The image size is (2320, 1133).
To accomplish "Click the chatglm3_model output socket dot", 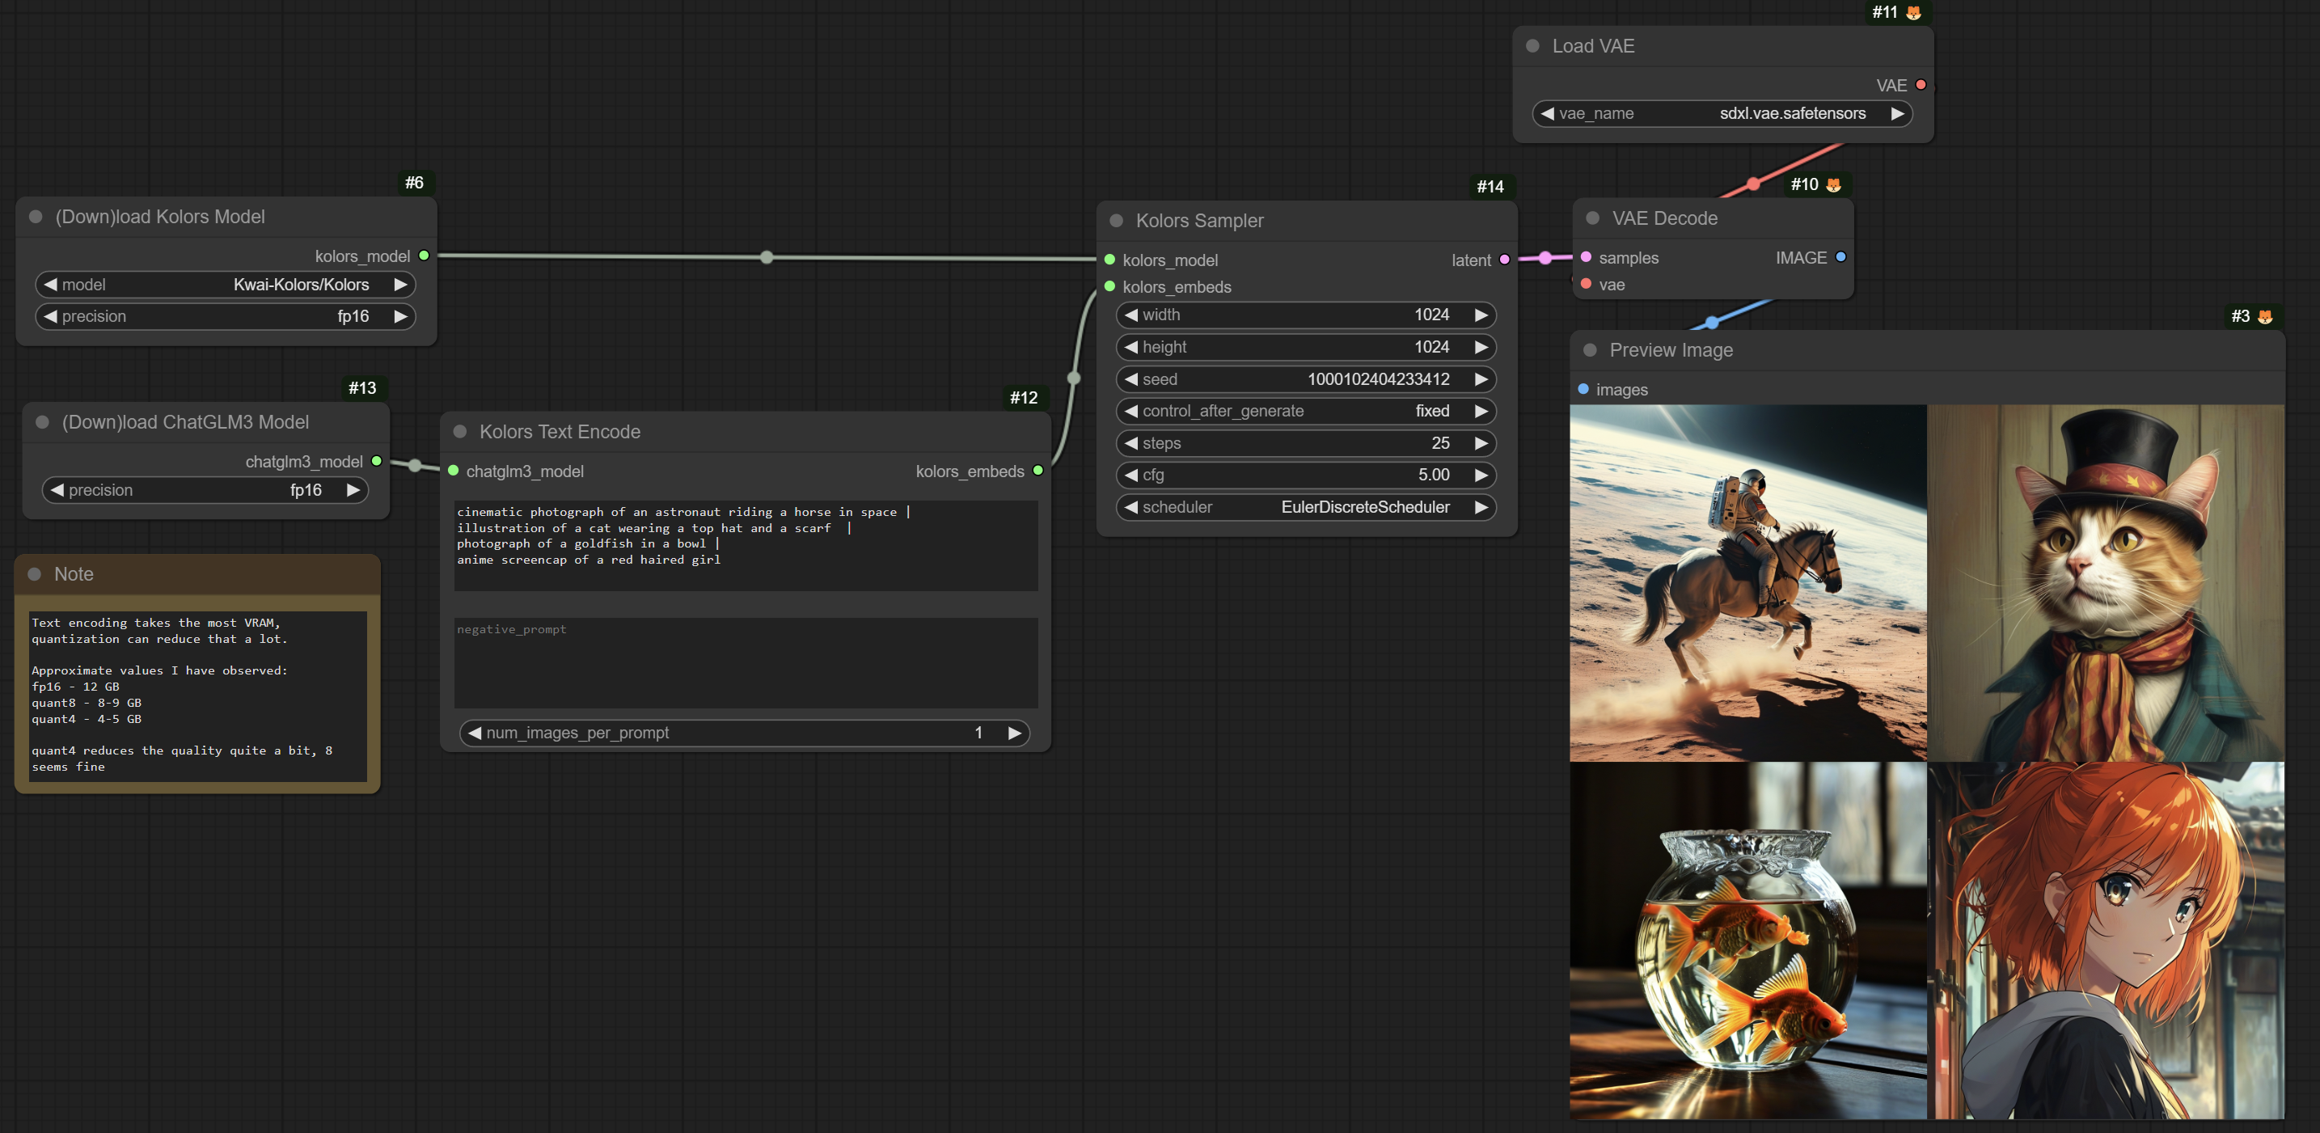I will (377, 461).
